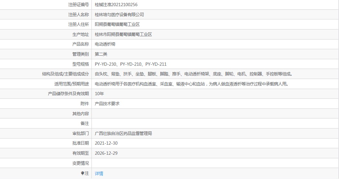Click the 审批部门 label
Viewport: 339px width, 179px height.
coord(80,133)
